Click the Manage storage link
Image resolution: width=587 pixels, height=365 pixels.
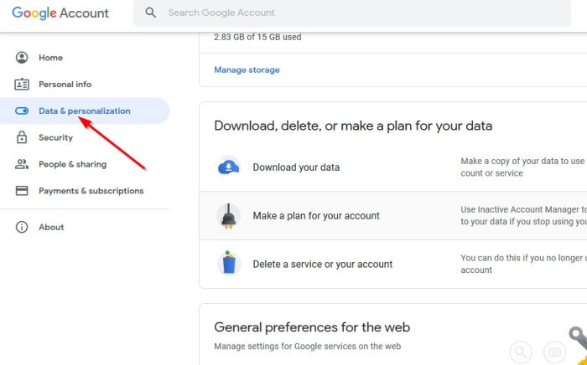tap(247, 69)
